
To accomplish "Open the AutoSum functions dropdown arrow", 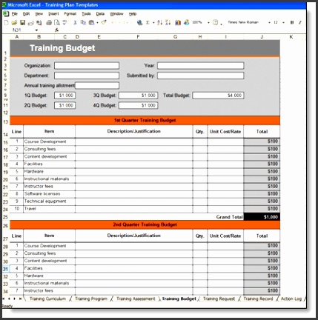I will click(153, 23).
